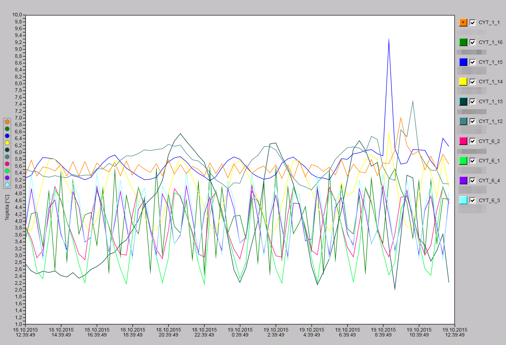Click the 18.10.2015 20:39:49 axis label
Screen dimensions: 506x345
coord(168,332)
